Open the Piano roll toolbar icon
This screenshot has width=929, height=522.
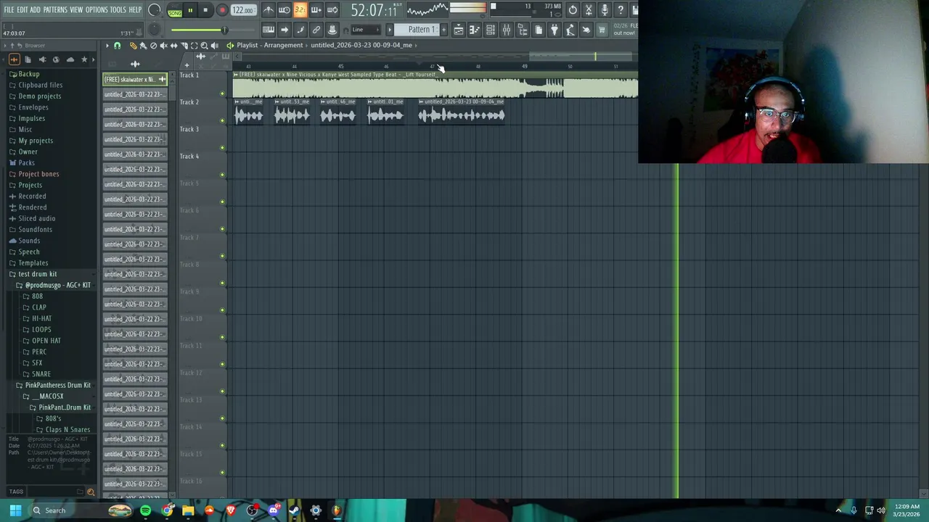point(475,30)
